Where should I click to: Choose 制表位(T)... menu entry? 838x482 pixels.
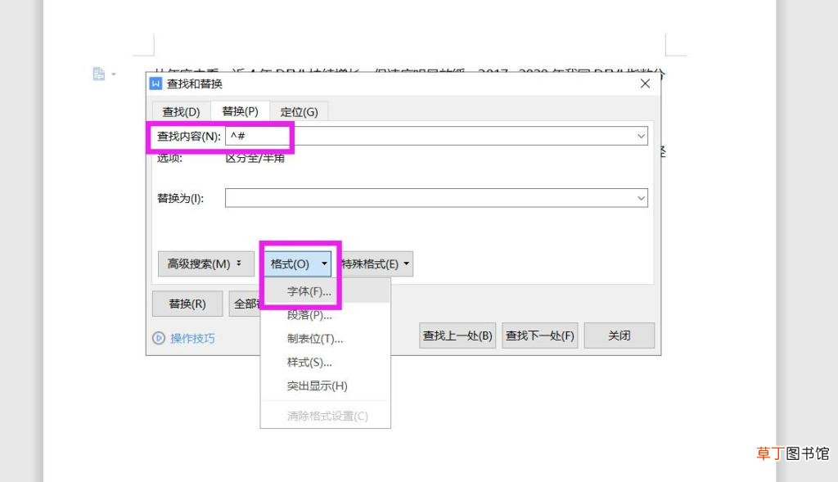tap(325, 339)
